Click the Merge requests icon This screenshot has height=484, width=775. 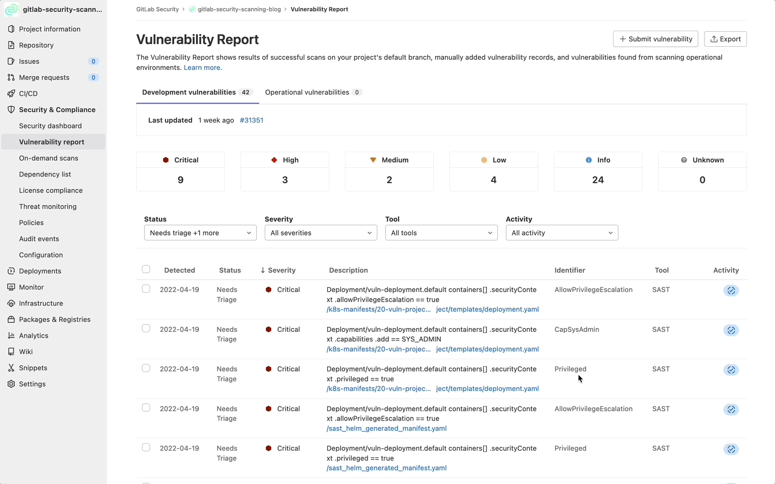(11, 77)
